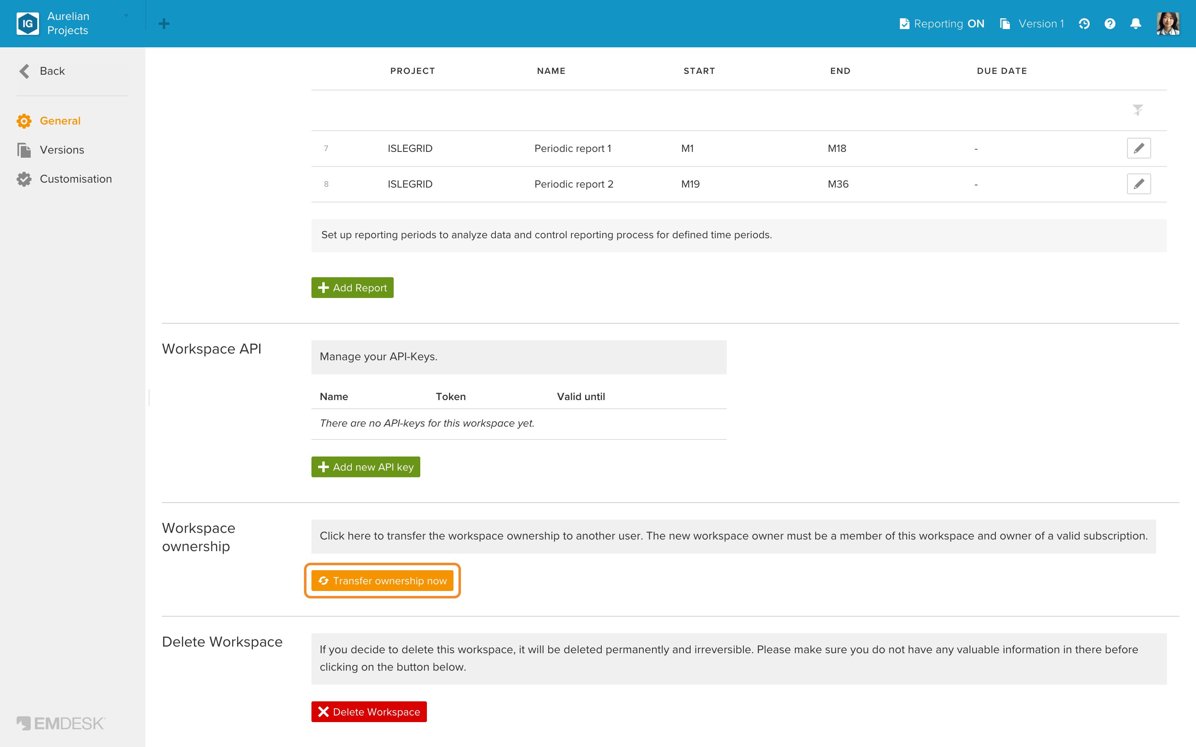Click the 'Valid until' API column header
The width and height of the screenshot is (1196, 747).
[581, 396]
